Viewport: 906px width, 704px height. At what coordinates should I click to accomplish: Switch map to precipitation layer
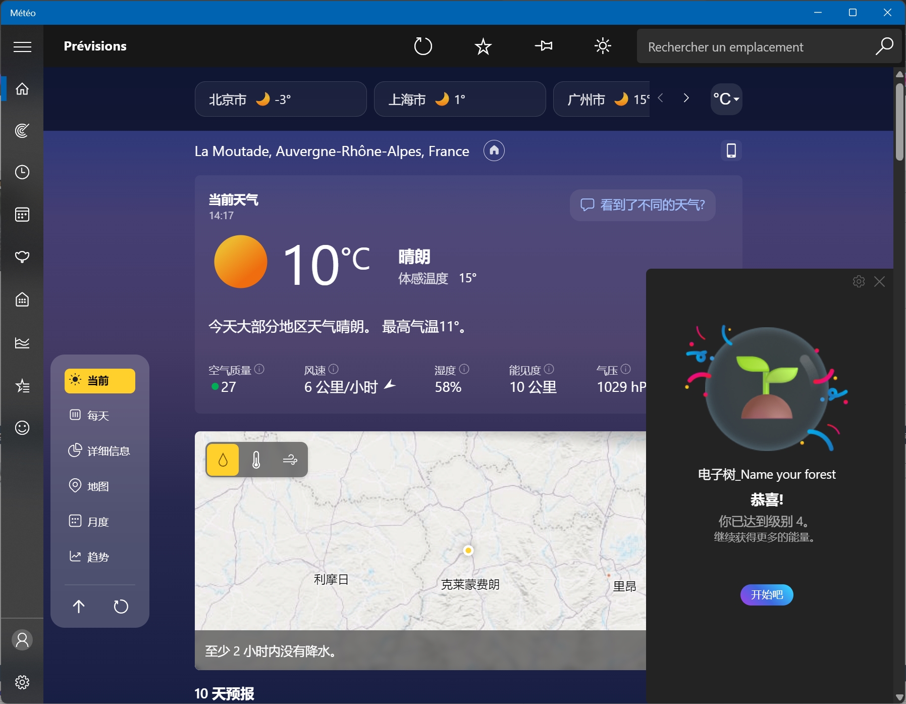tap(223, 460)
